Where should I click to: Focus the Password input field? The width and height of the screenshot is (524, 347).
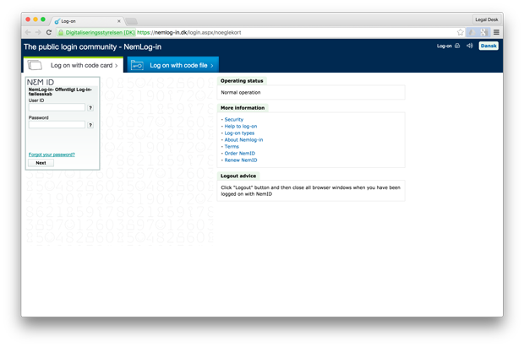pos(57,125)
